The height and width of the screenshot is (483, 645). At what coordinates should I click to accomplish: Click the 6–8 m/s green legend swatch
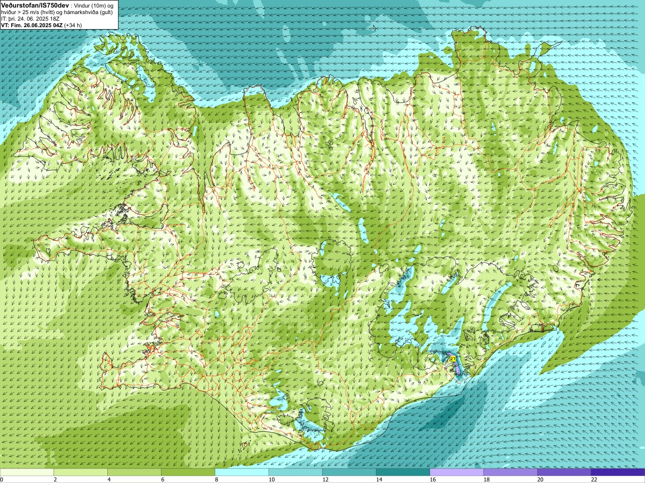coord(188,472)
